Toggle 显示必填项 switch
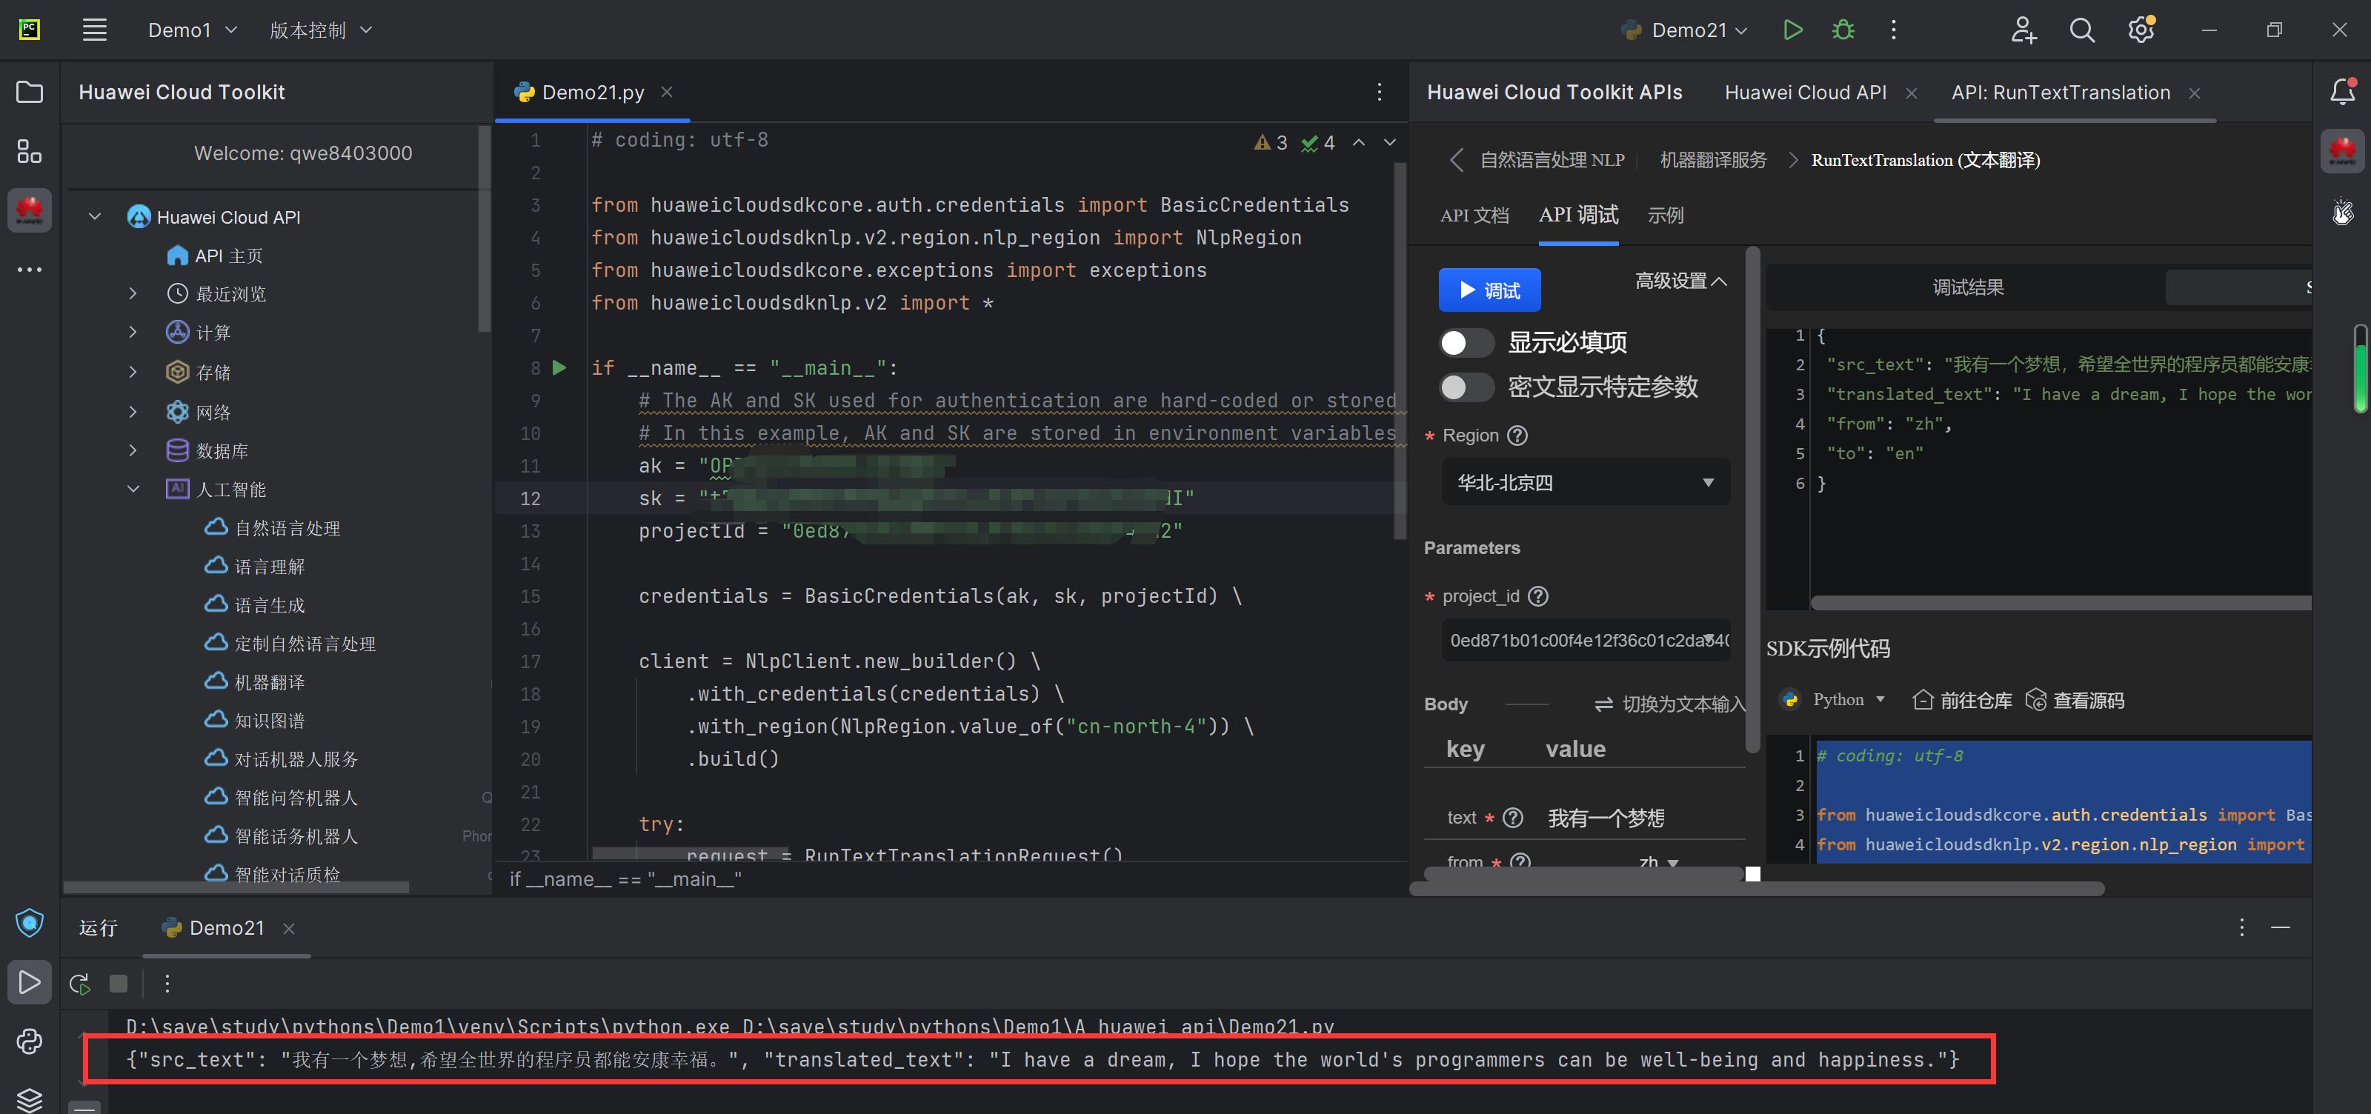 click(x=1466, y=343)
